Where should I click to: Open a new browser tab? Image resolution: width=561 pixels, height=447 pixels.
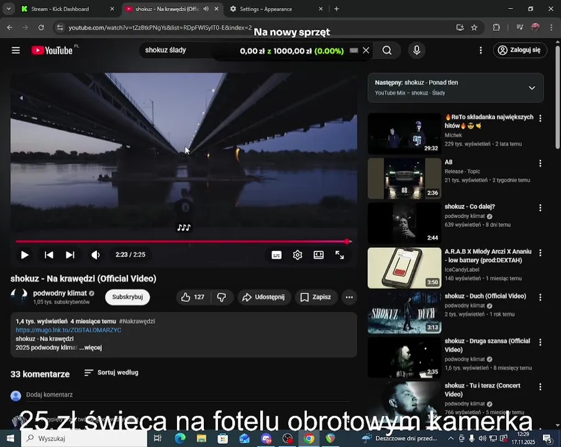(x=336, y=9)
